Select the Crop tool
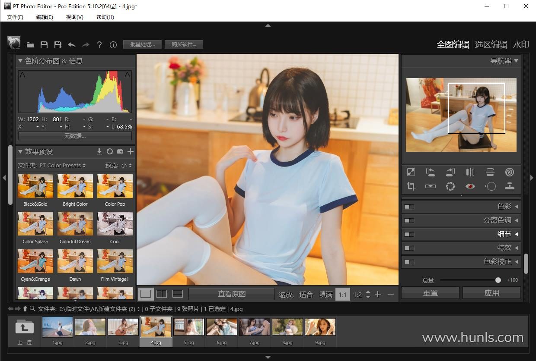The width and height of the screenshot is (536, 361). click(411, 186)
